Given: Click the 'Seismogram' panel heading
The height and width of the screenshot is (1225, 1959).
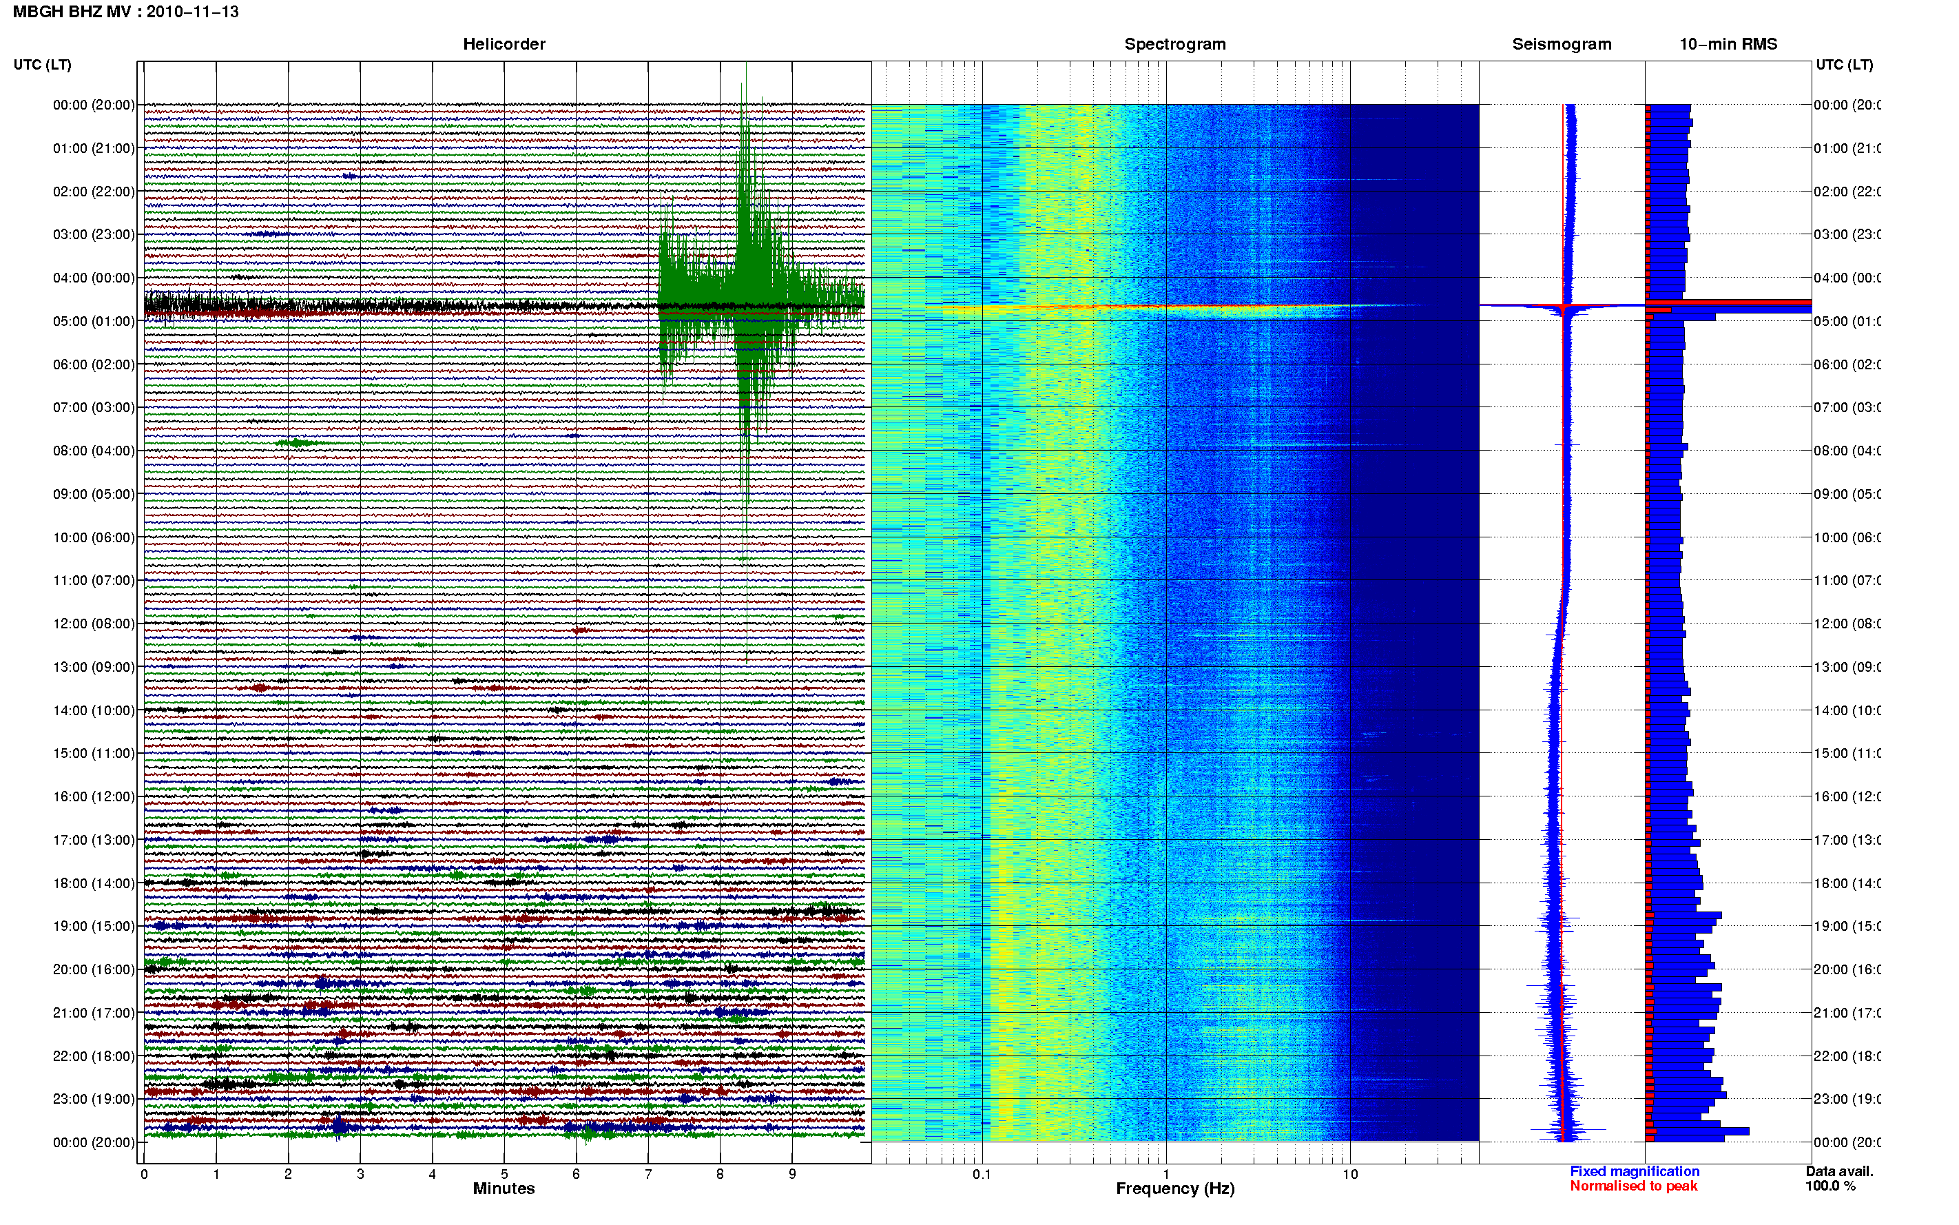Looking at the screenshot, I should point(1562,44).
